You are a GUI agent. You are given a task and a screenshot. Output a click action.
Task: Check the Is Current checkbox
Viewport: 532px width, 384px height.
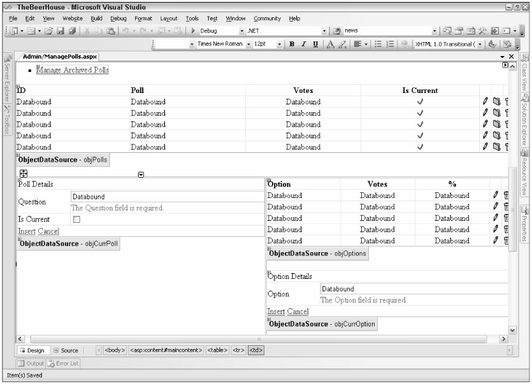[x=76, y=219]
